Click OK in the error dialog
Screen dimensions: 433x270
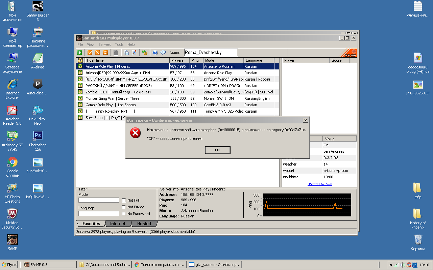click(x=218, y=150)
